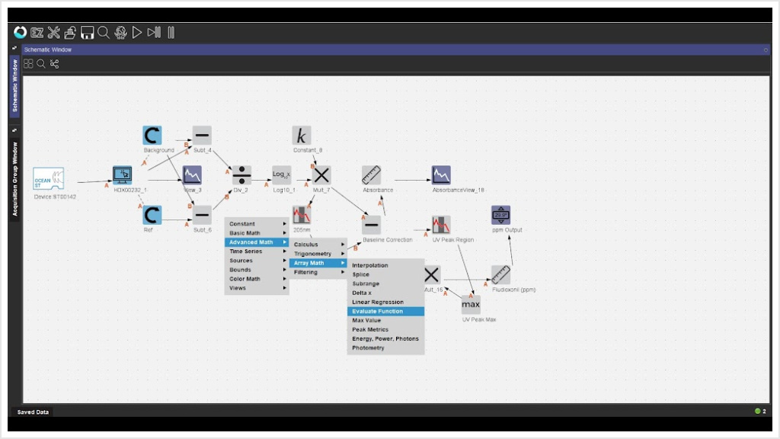Select the Ocean ST device node

coord(48,178)
